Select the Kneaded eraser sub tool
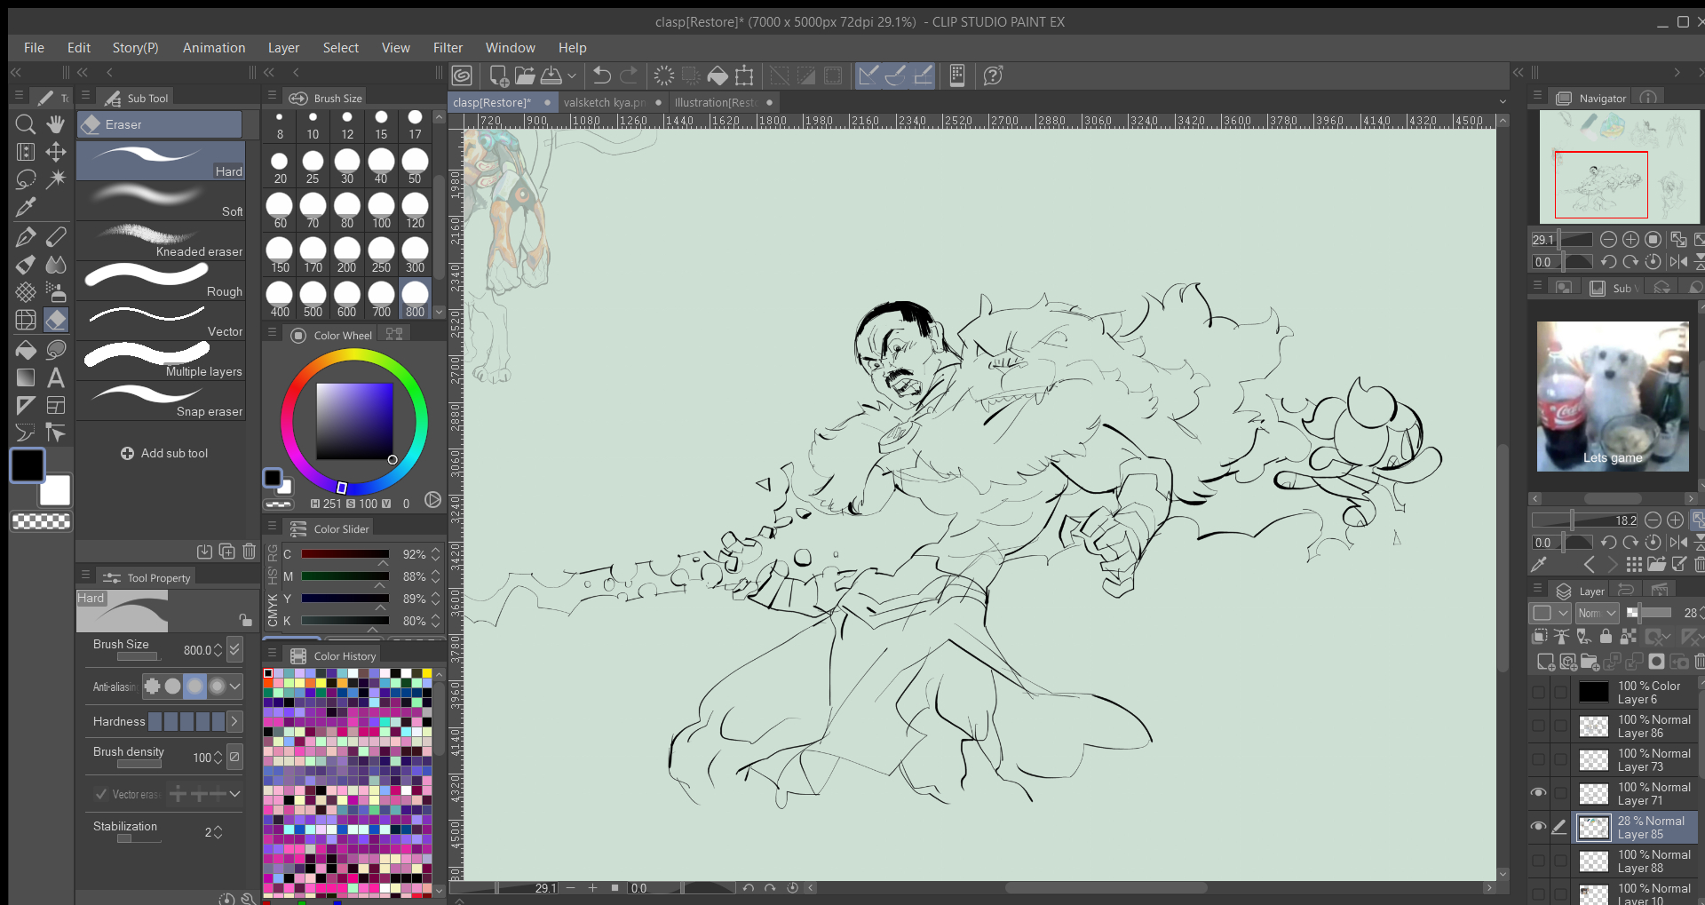 pyautogui.click(x=161, y=242)
